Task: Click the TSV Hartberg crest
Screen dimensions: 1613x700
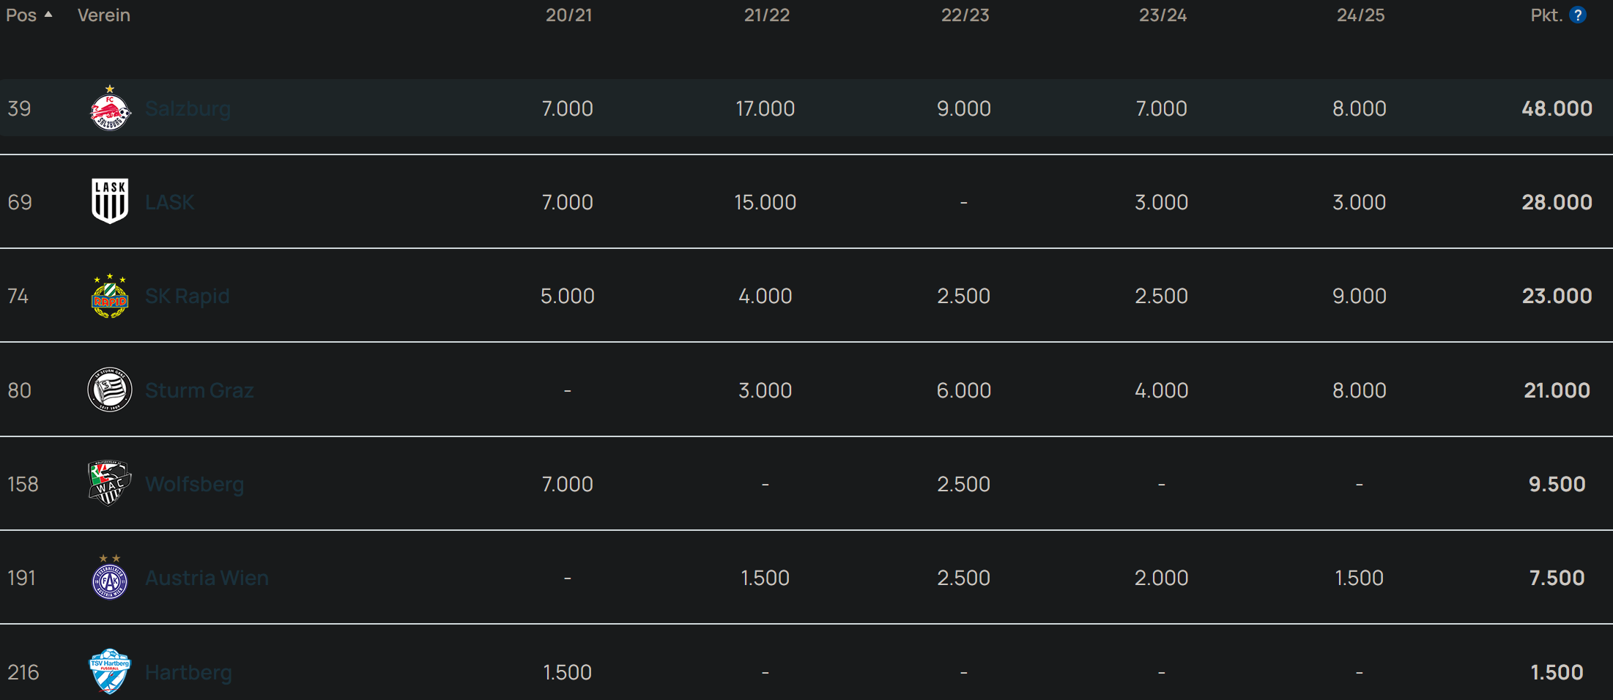Action: (x=110, y=671)
